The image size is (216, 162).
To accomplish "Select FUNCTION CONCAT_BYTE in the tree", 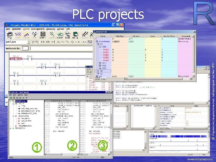I will (x=30, y=111).
